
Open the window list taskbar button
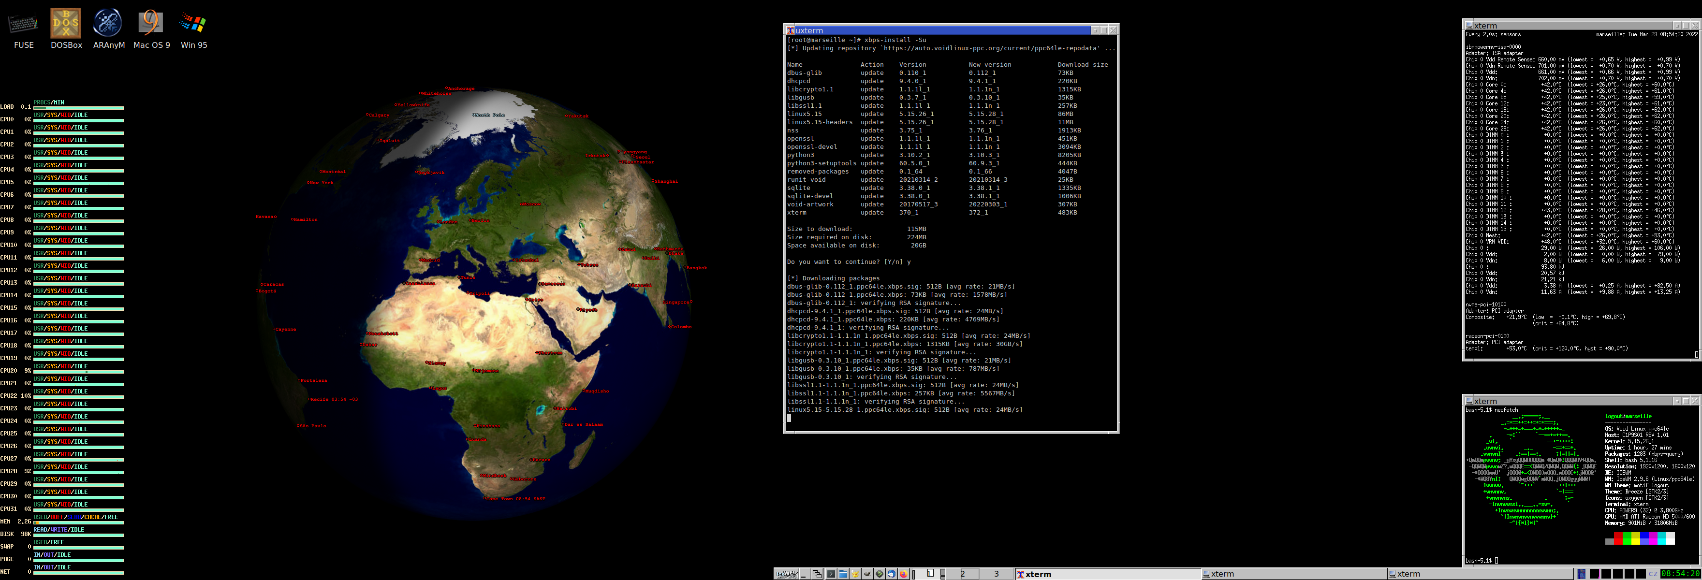pos(817,574)
